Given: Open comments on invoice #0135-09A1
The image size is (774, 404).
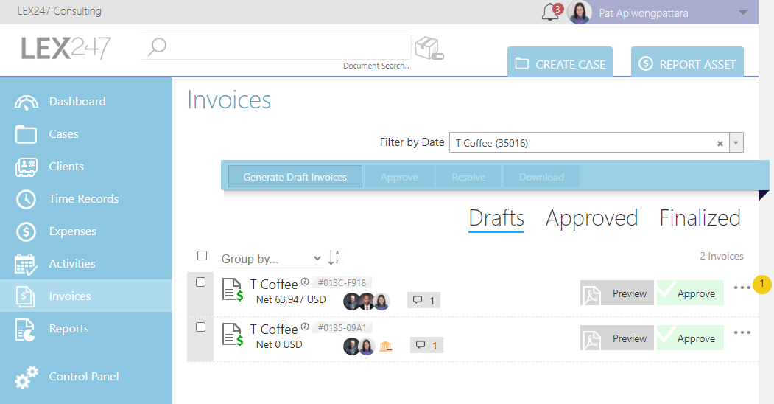Looking at the screenshot, I should (x=426, y=345).
